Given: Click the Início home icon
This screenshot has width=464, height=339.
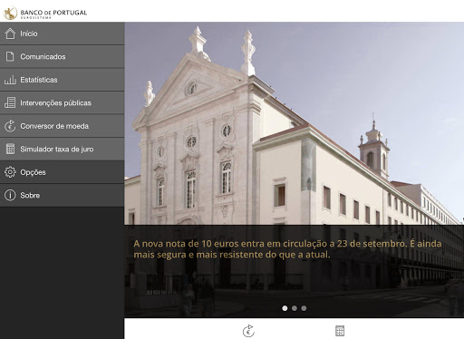Looking at the screenshot, I should 10,34.
